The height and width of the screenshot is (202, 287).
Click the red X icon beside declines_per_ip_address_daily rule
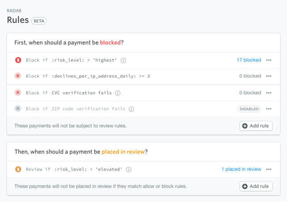18,76
